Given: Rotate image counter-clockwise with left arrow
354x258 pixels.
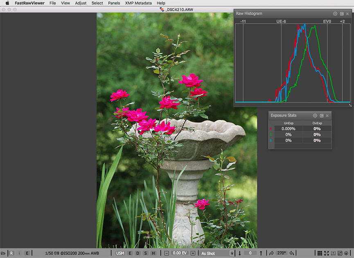Looking at the screenshot, I should point(292,253).
